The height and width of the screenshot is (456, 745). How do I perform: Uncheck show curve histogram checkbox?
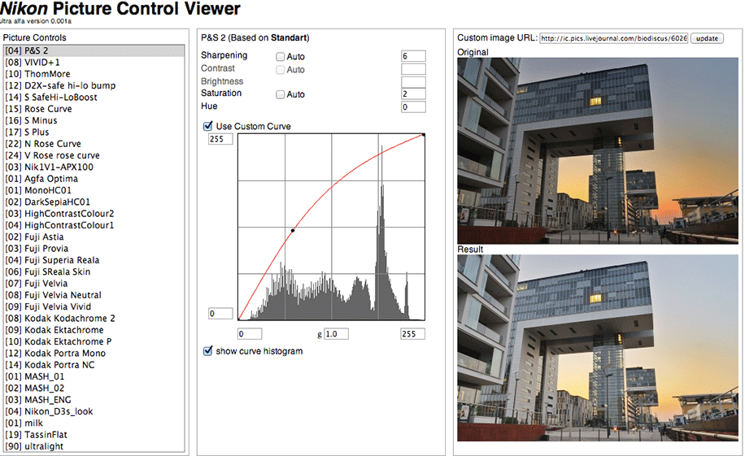[207, 351]
